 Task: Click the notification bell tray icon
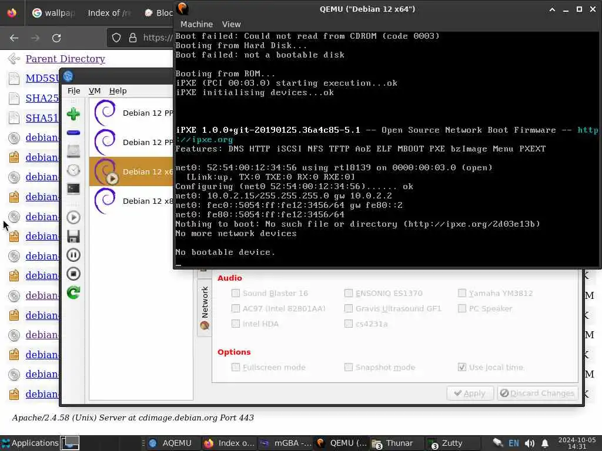coord(545,443)
